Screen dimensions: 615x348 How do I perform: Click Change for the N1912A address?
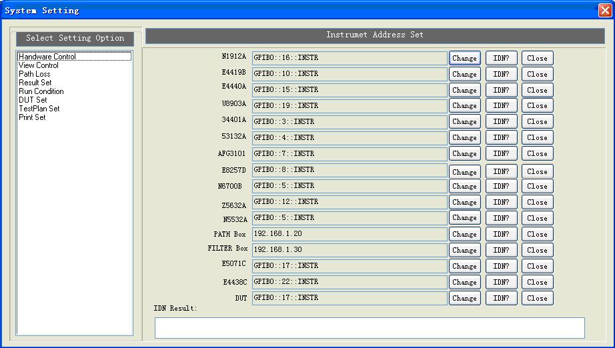pos(465,58)
